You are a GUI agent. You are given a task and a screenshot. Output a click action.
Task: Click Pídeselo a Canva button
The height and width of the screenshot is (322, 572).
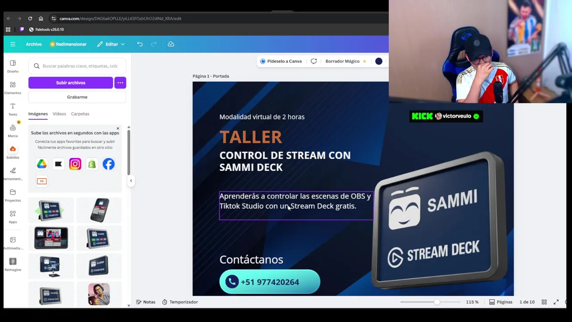pyautogui.click(x=281, y=61)
